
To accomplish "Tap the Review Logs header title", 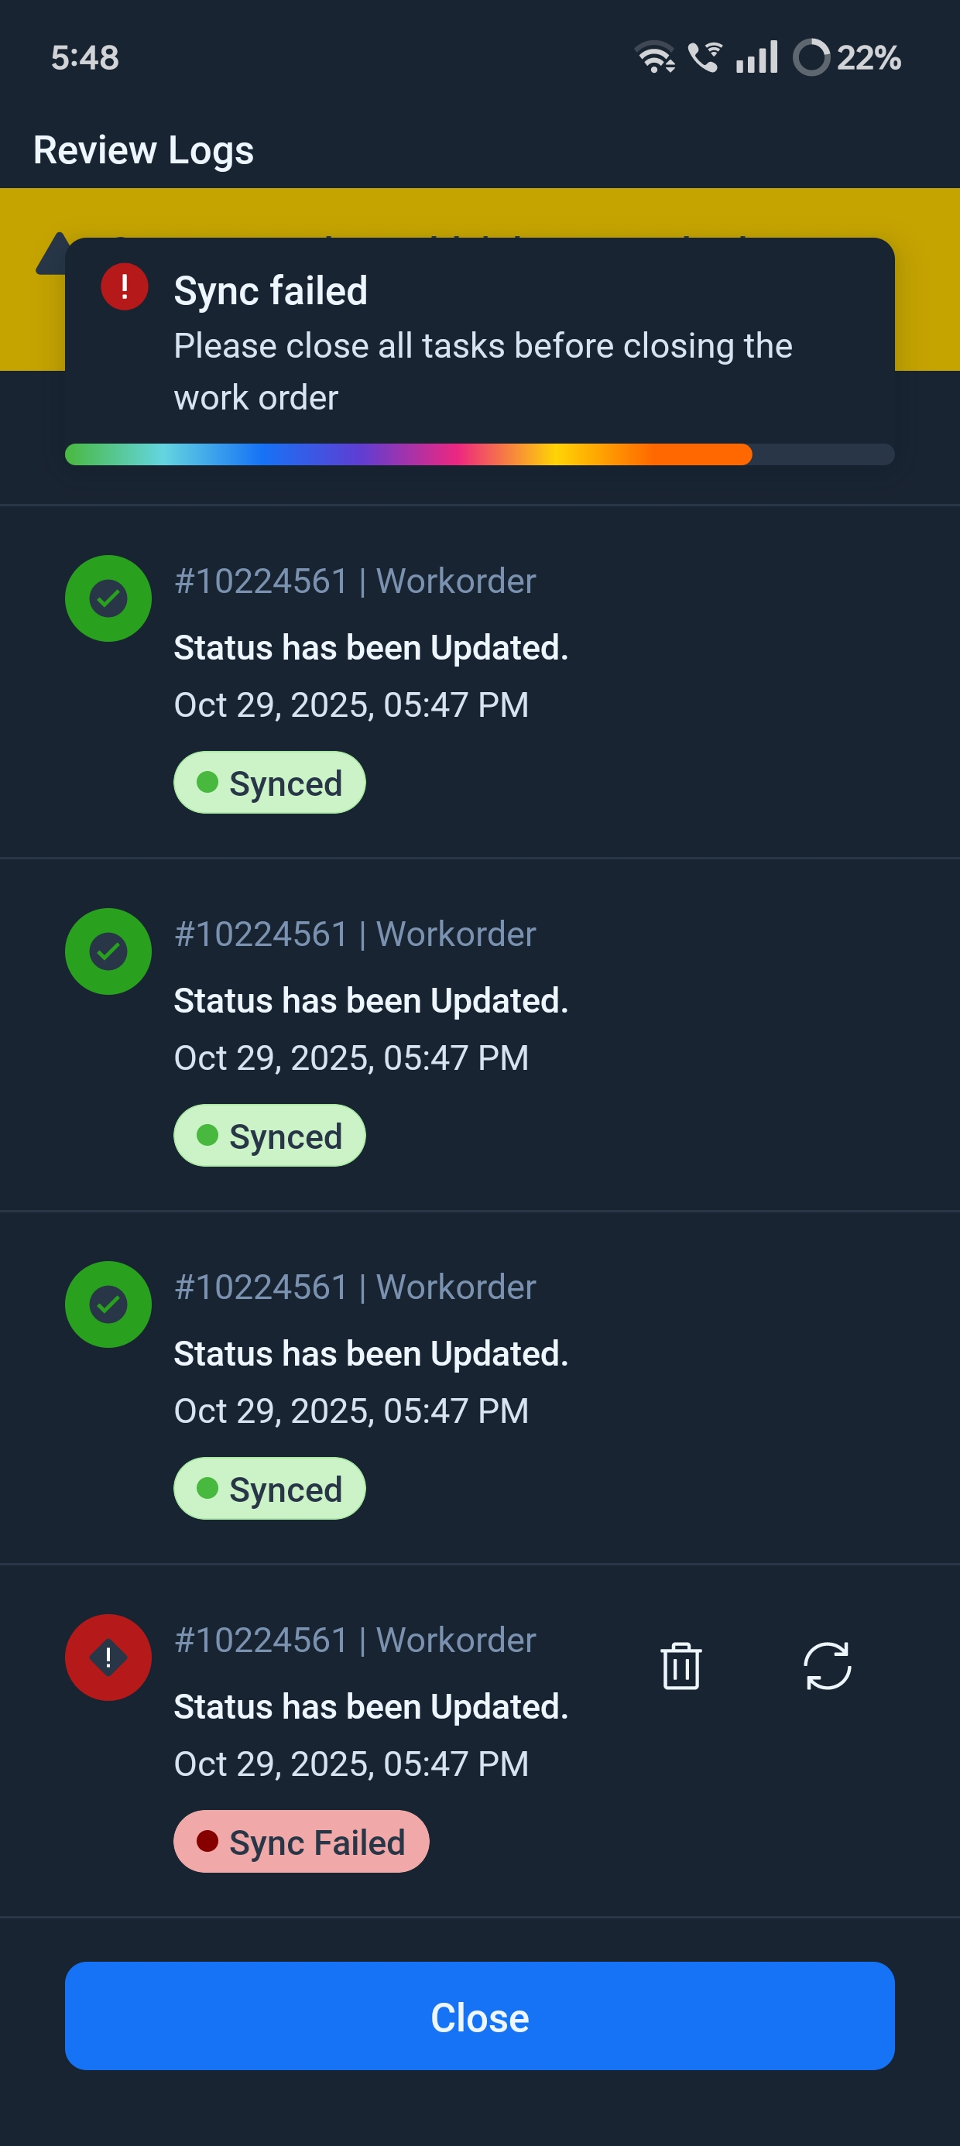I will point(143,151).
